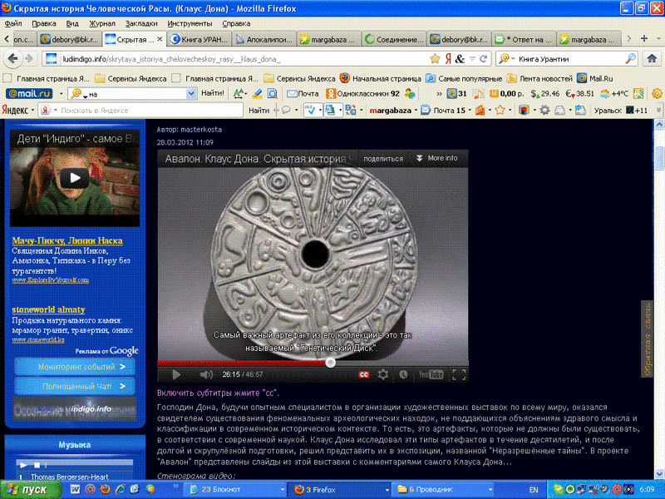Expand hidden Yandex bar items chevron
665x499 pixels.
(658, 111)
